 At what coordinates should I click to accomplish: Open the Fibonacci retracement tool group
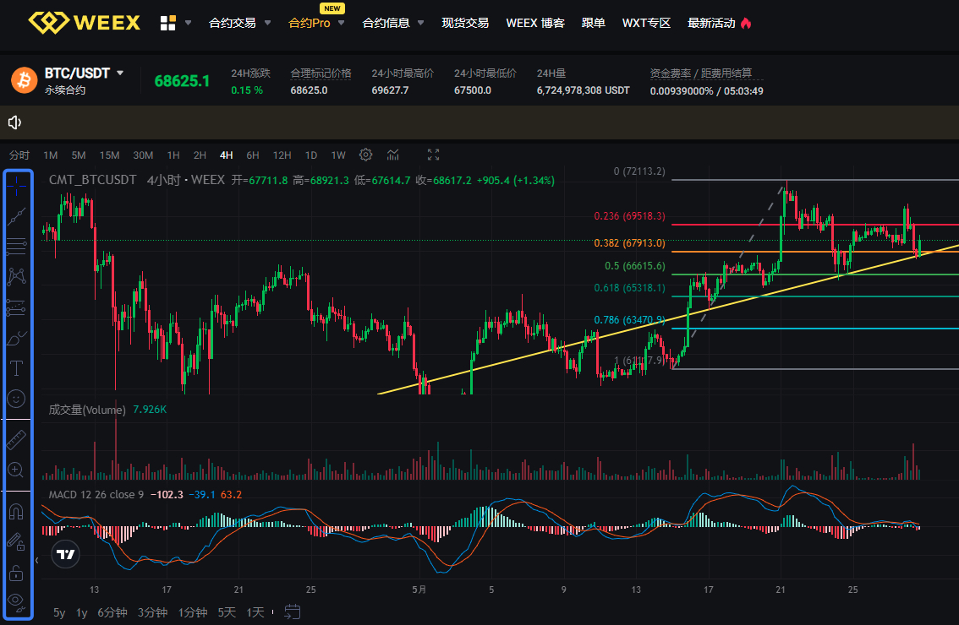(x=17, y=247)
